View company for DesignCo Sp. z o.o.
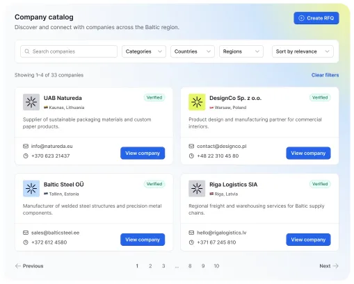 (308, 153)
